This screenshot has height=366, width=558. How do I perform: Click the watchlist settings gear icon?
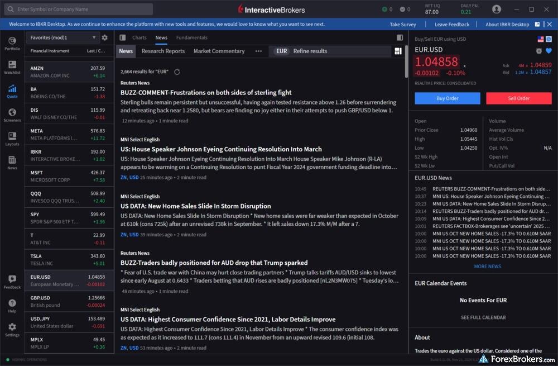click(104, 37)
